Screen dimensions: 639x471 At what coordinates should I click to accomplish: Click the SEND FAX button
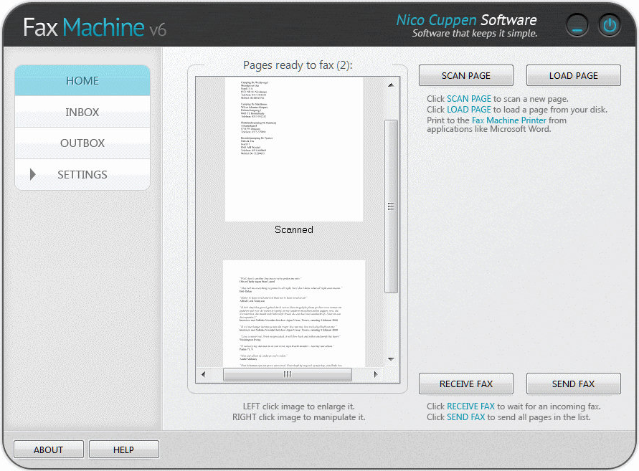point(573,384)
